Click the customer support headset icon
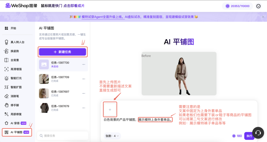 pyautogui.click(x=258, y=133)
